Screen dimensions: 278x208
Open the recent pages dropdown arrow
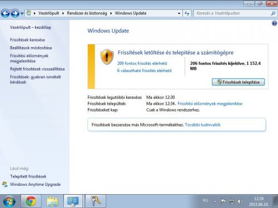[22, 13]
